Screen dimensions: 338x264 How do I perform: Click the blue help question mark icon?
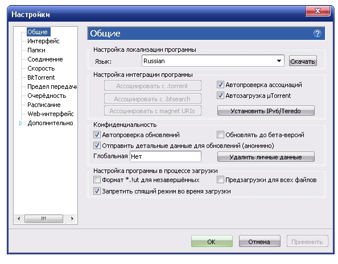318,34
